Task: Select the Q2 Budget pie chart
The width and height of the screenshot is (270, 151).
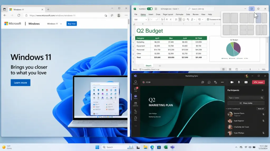Action: 234,49
